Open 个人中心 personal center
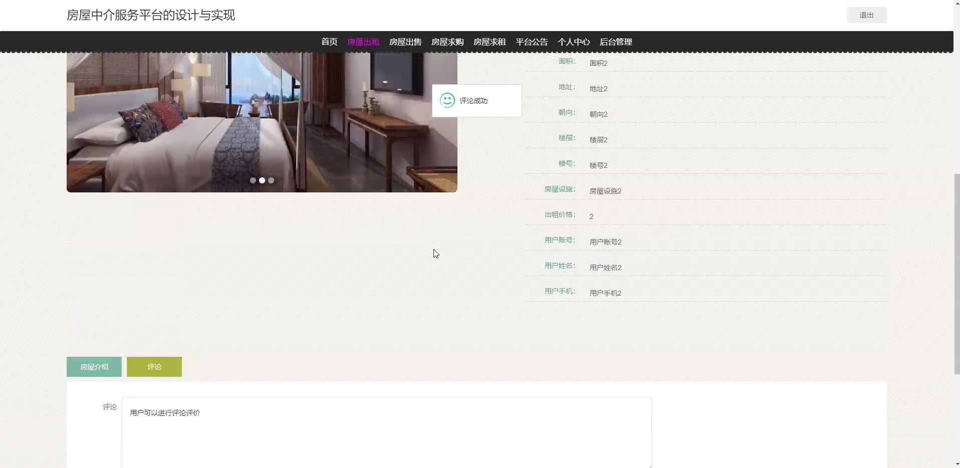Screen dimensions: 960x468 pos(574,42)
